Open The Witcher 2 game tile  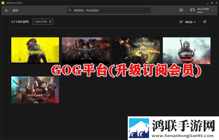pyautogui.click(x=137, y=51)
